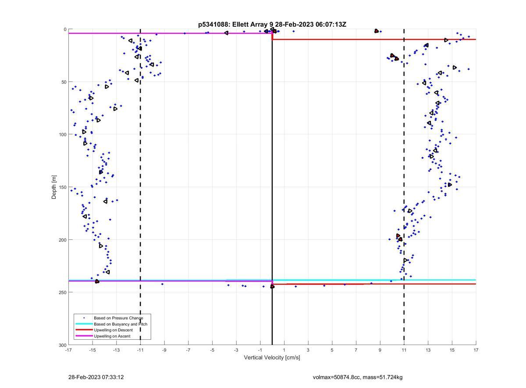Image resolution: width=526 pixels, height=388 pixels.
Task: Select the 'Vertical Velocity [cm/s]' x-axis label
Action: [272, 357]
